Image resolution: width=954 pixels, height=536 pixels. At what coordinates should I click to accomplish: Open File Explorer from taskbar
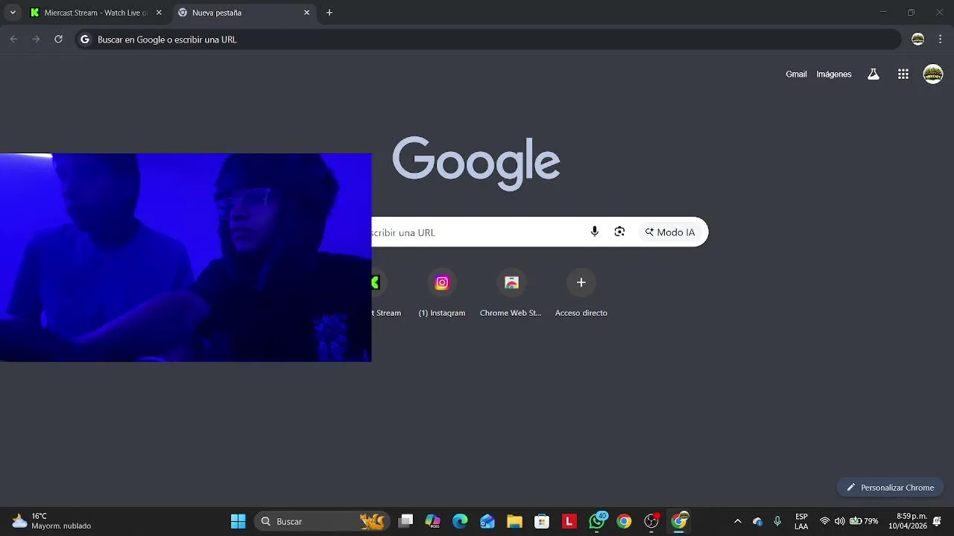tap(515, 521)
